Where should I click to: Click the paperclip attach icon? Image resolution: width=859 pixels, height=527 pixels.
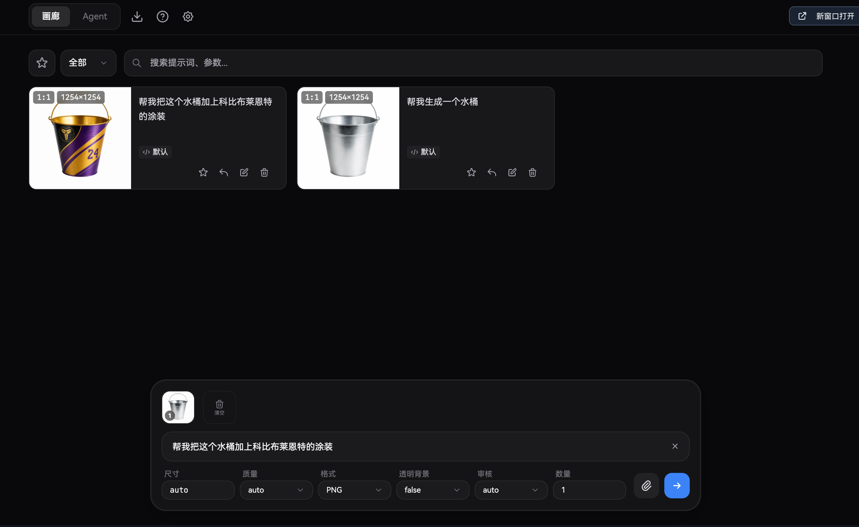pos(646,486)
